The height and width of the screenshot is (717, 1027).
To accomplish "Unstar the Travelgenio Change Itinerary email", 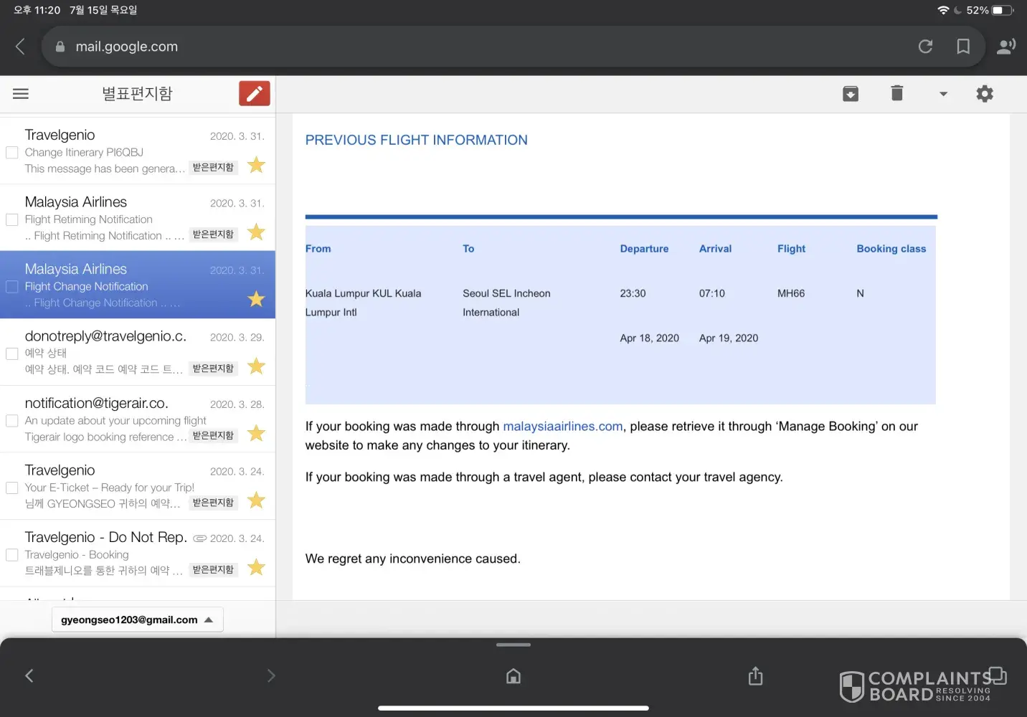I will (x=256, y=166).
